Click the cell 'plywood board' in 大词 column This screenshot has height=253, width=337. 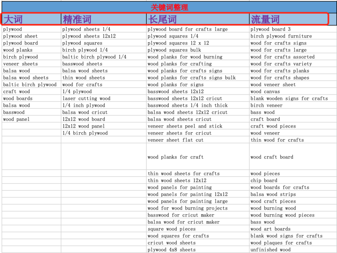pos(32,43)
